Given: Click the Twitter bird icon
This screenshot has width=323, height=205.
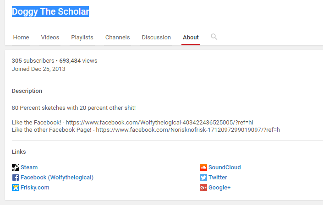Looking at the screenshot, I should pos(203,178).
